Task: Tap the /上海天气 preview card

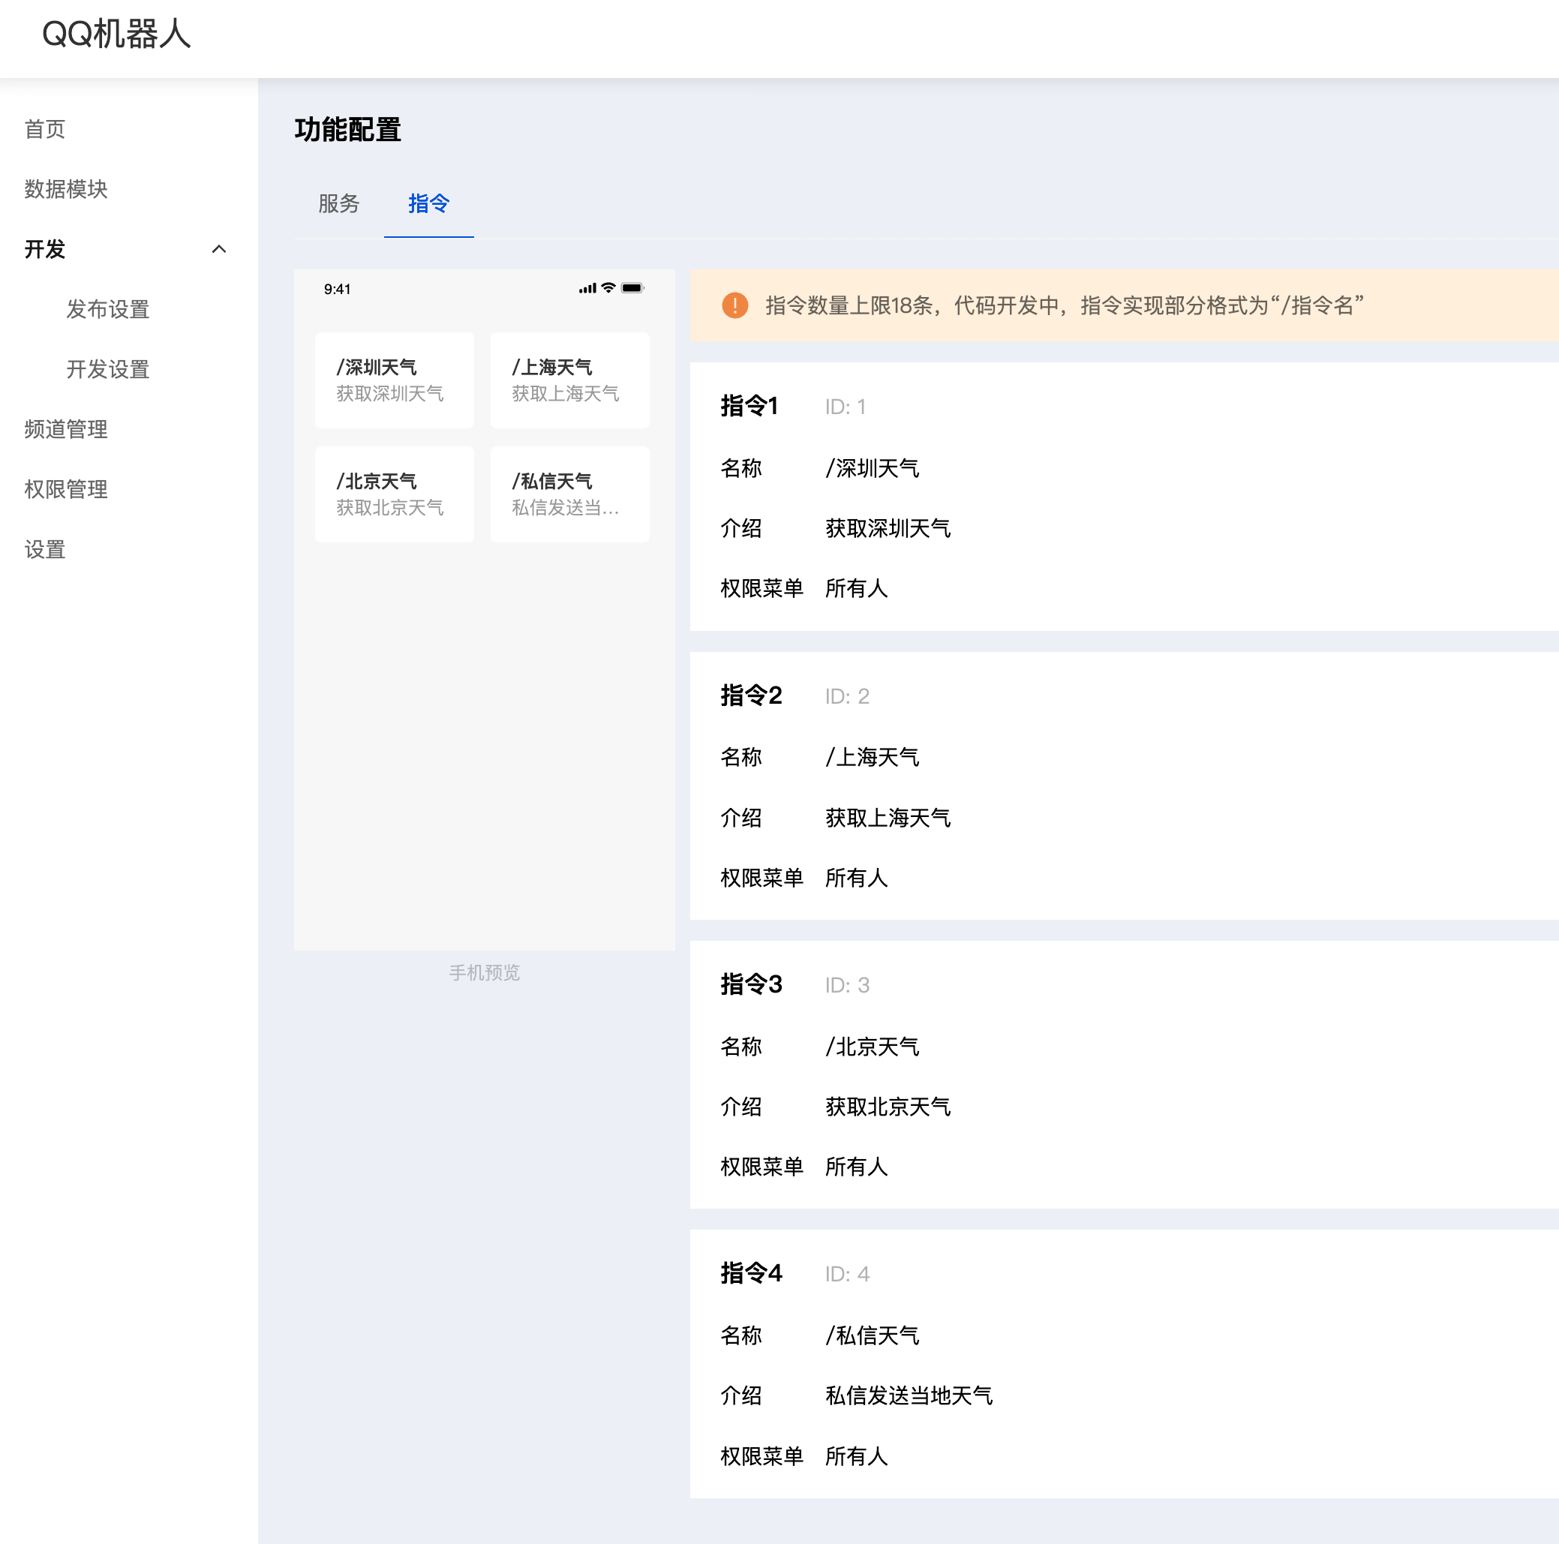Action: [569, 380]
